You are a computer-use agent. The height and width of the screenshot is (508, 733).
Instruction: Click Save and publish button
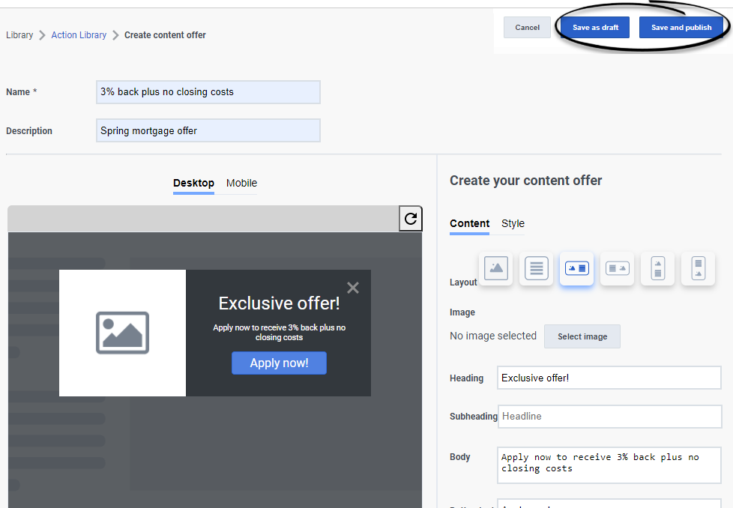tap(681, 28)
